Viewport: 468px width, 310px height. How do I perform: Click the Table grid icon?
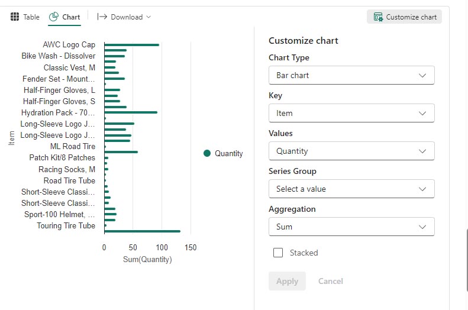[x=15, y=17]
